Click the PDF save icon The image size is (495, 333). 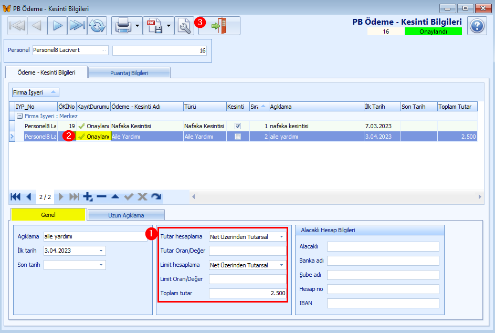154,26
